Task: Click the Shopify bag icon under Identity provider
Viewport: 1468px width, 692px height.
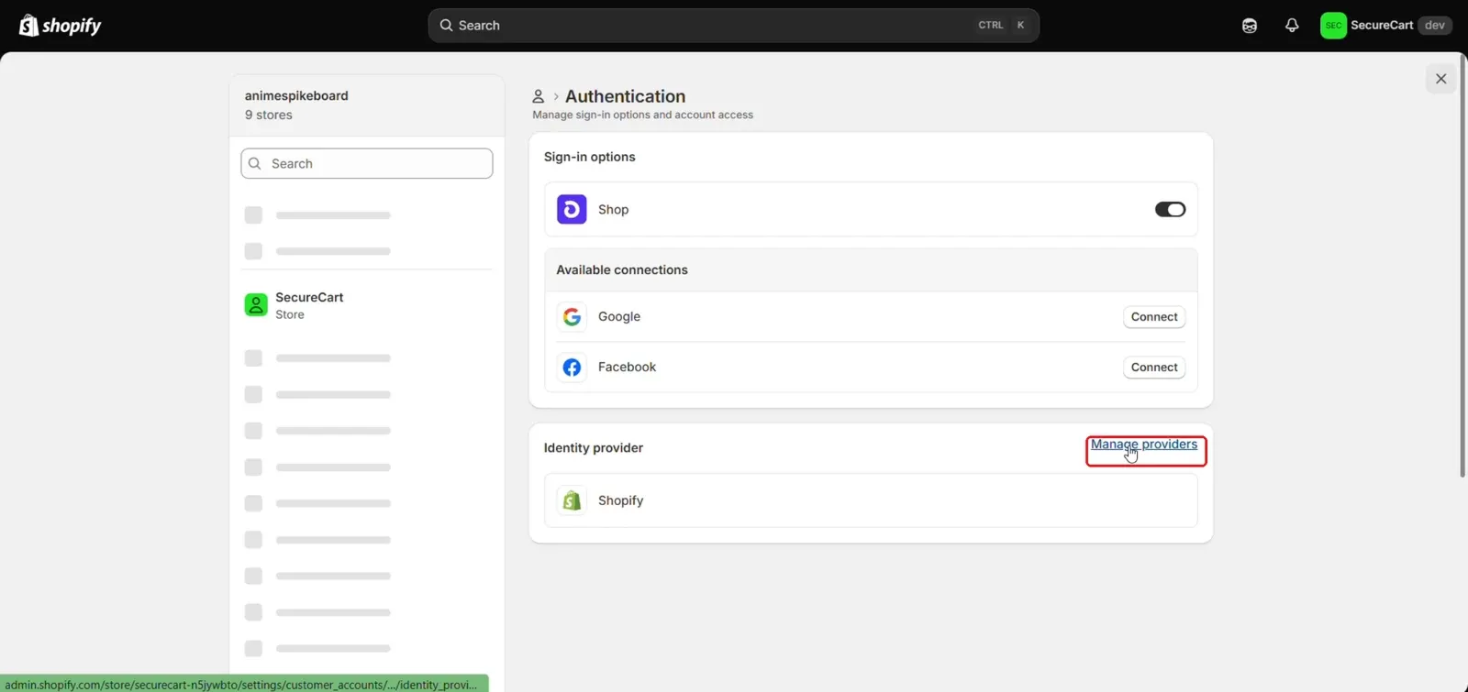Action: point(572,500)
